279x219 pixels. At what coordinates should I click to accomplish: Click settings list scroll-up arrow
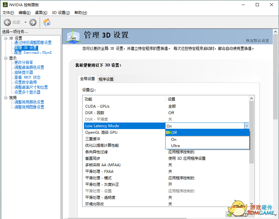click(251, 98)
